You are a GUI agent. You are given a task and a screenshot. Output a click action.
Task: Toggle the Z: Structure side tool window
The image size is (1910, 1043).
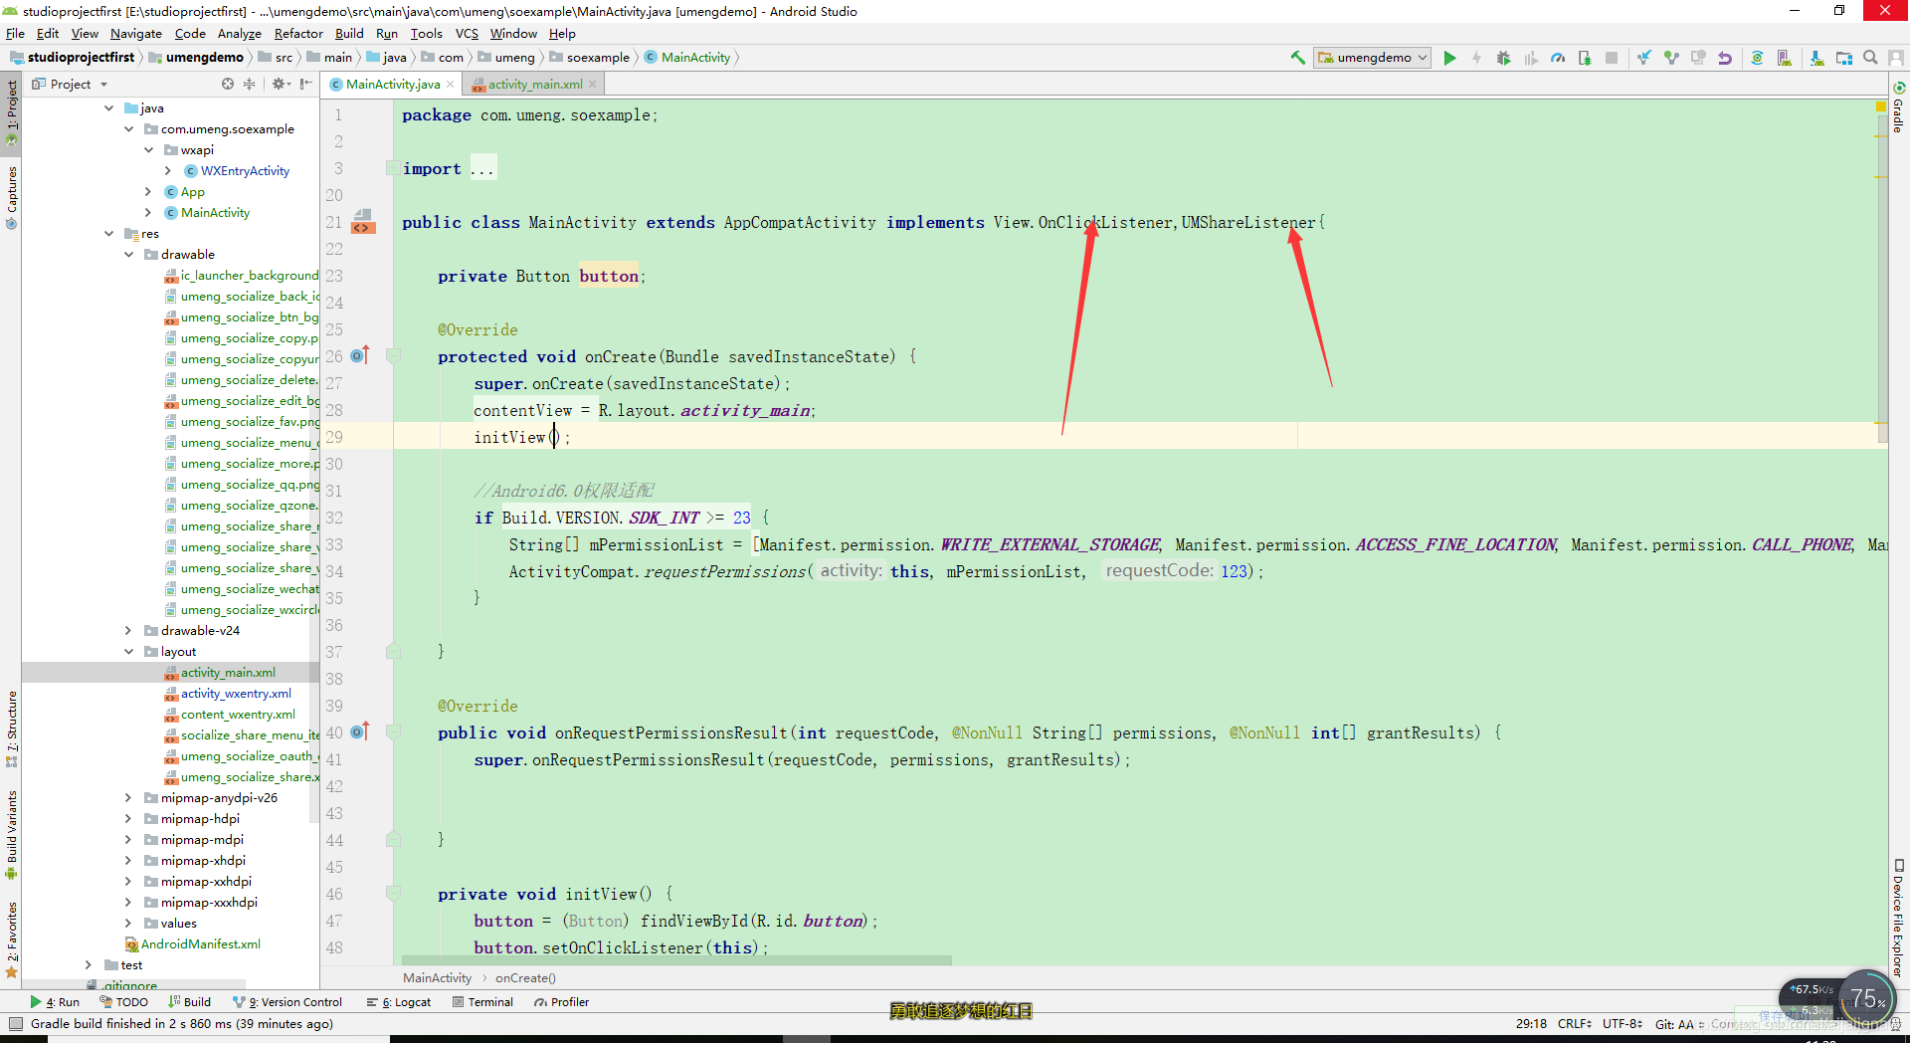pos(11,729)
